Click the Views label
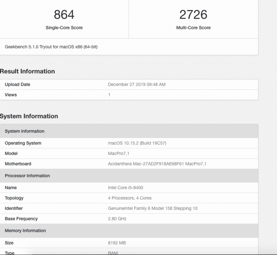277x255 pixels. pyautogui.click(x=11, y=95)
